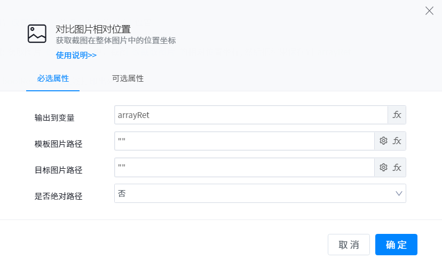This screenshot has height=267, width=442.
Task: Open settings gear for 模板图片路径
Action: pyautogui.click(x=383, y=141)
